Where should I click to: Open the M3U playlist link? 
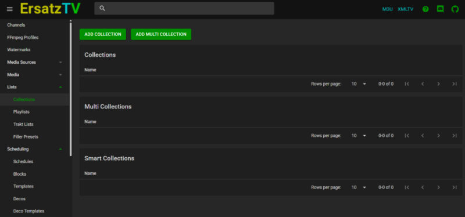tap(387, 9)
